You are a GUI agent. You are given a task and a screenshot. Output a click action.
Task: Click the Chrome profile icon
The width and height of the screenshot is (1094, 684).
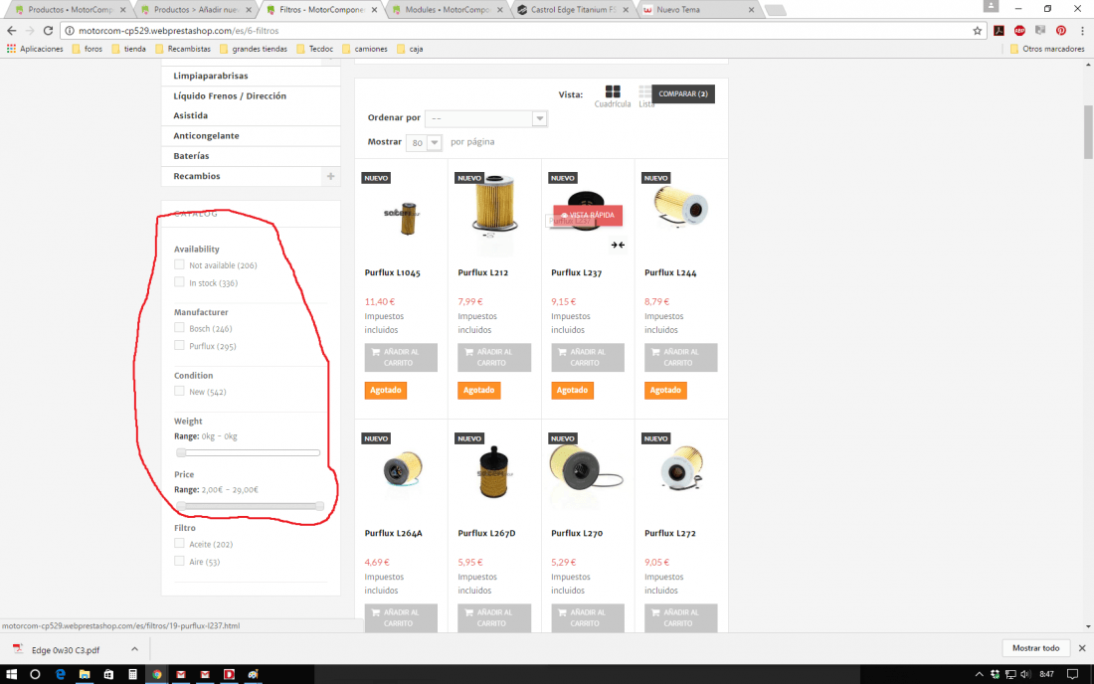pos(991,6)
